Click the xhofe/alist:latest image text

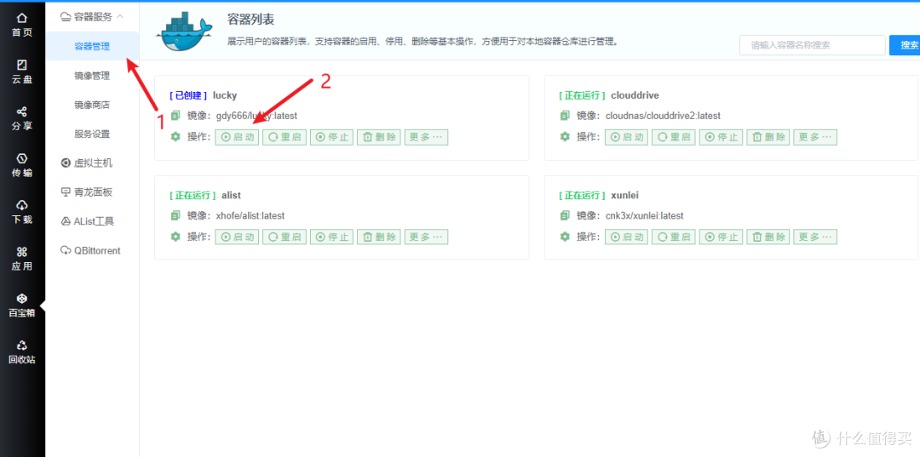coord(250,215)
